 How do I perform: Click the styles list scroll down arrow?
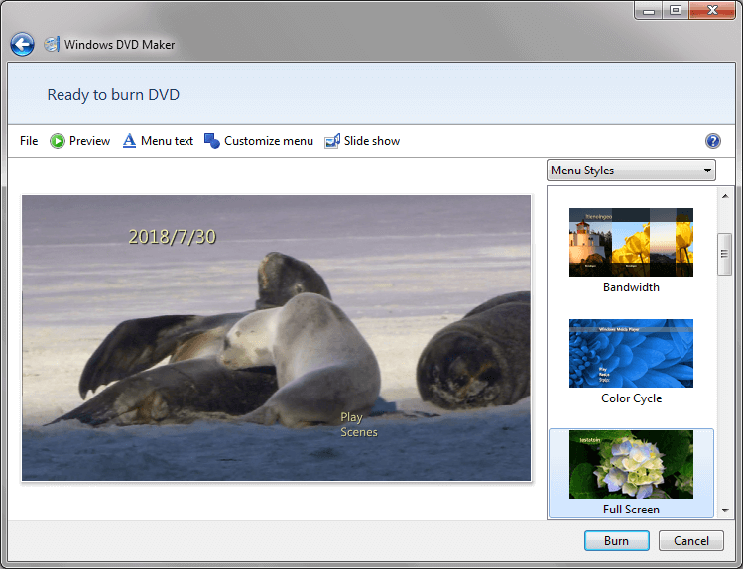[725, 510]
